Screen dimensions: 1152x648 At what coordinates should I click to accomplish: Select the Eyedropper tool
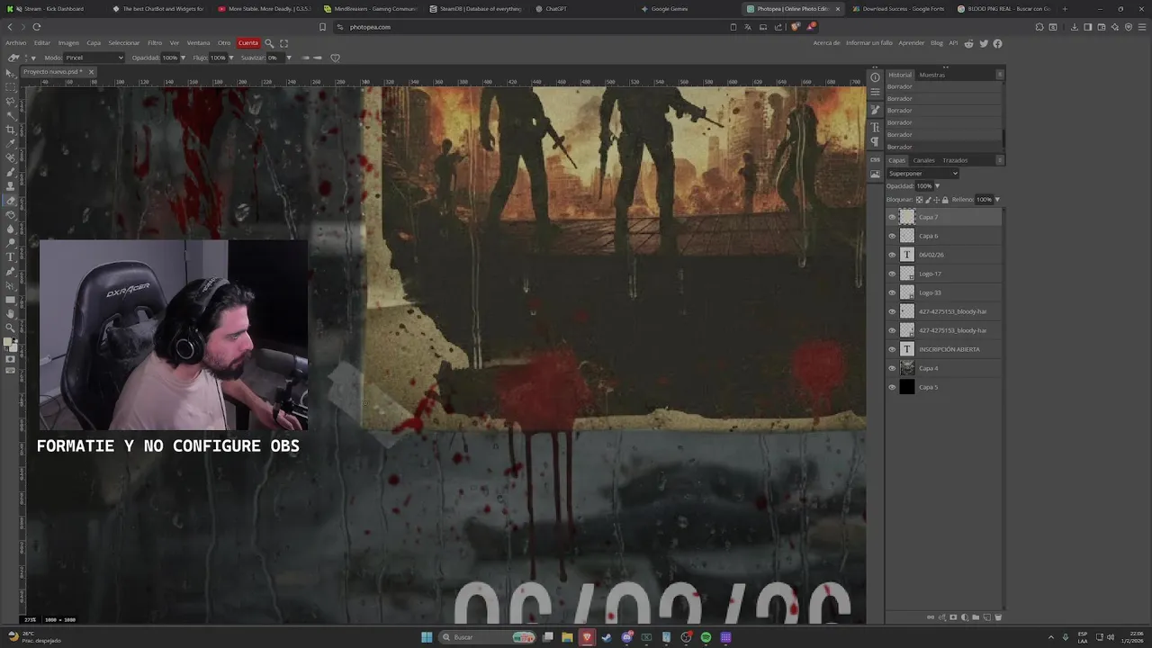click(11, 144)
